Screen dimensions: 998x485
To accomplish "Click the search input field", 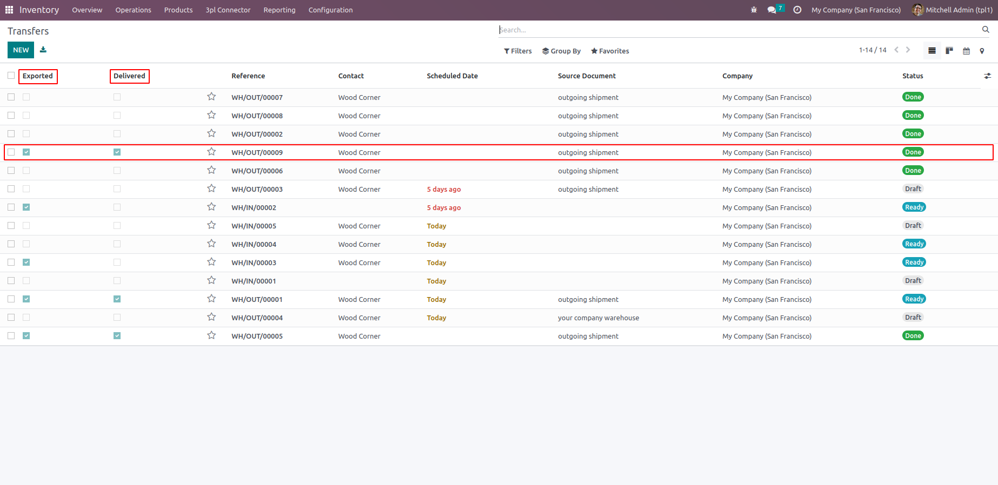I will click(x=738, y=30).
